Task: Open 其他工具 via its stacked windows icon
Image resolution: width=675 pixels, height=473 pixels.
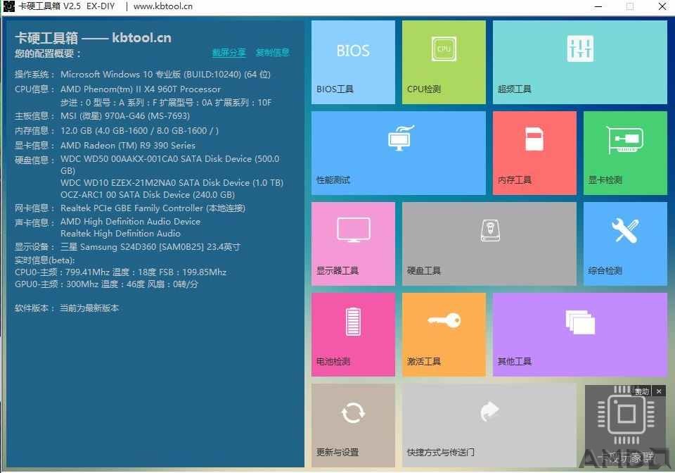Action: point(580,322)
